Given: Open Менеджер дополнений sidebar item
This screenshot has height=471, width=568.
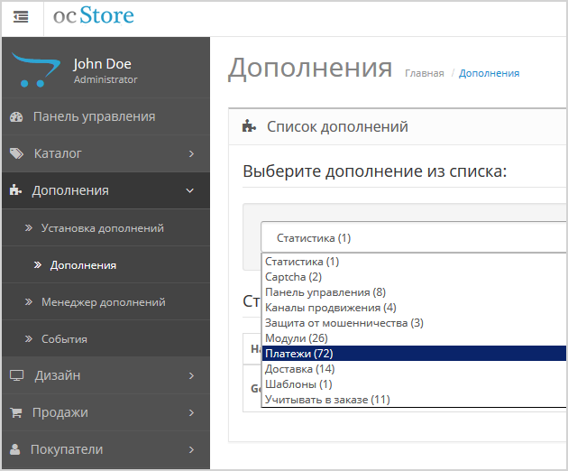Looking at the screenshot, I should point(103,302).
